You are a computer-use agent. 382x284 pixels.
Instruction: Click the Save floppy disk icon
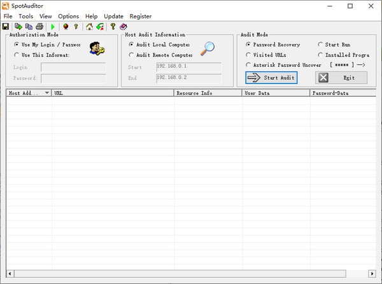[6, 27]
